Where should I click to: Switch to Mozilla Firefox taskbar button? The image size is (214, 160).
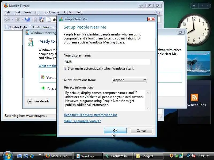58,156
